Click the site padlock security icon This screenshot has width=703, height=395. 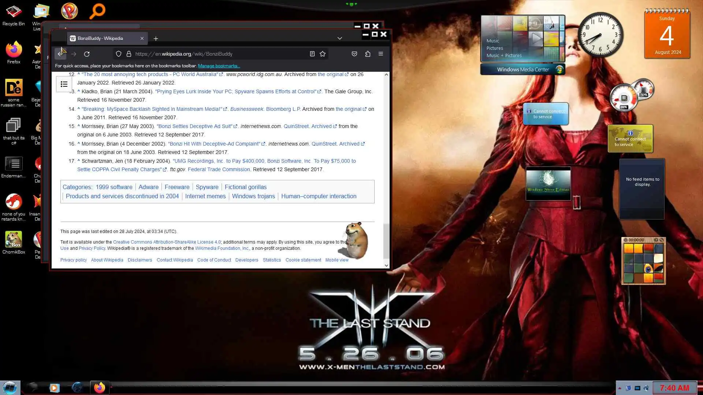coord(129,54)
